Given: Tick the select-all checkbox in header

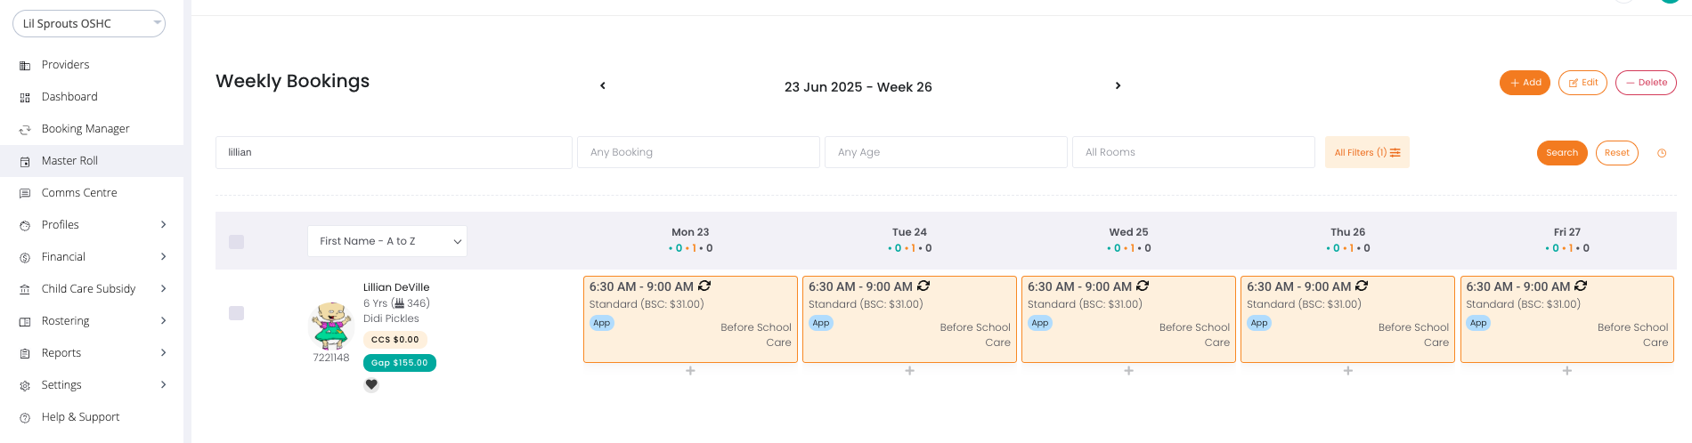Looking at the screenshot, I should [x=236, y=241].
